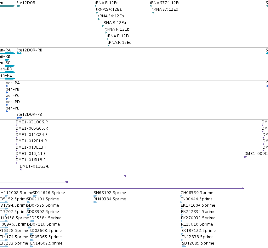Click the ben-PC protein label

[x=13, y=96]
